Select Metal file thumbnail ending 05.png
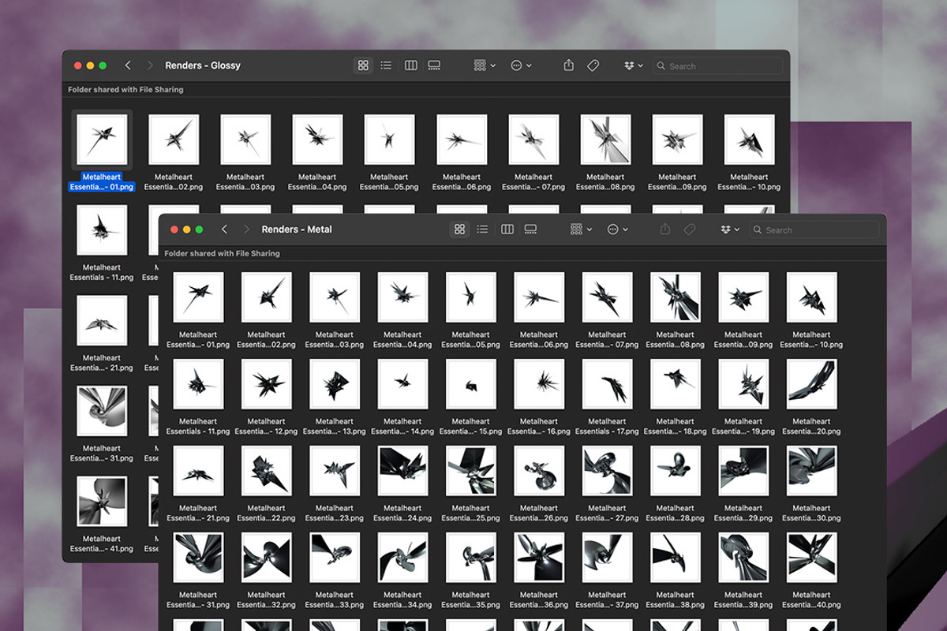Image resolution: width=947 pixels, height=631 pixels. point(471,297)
